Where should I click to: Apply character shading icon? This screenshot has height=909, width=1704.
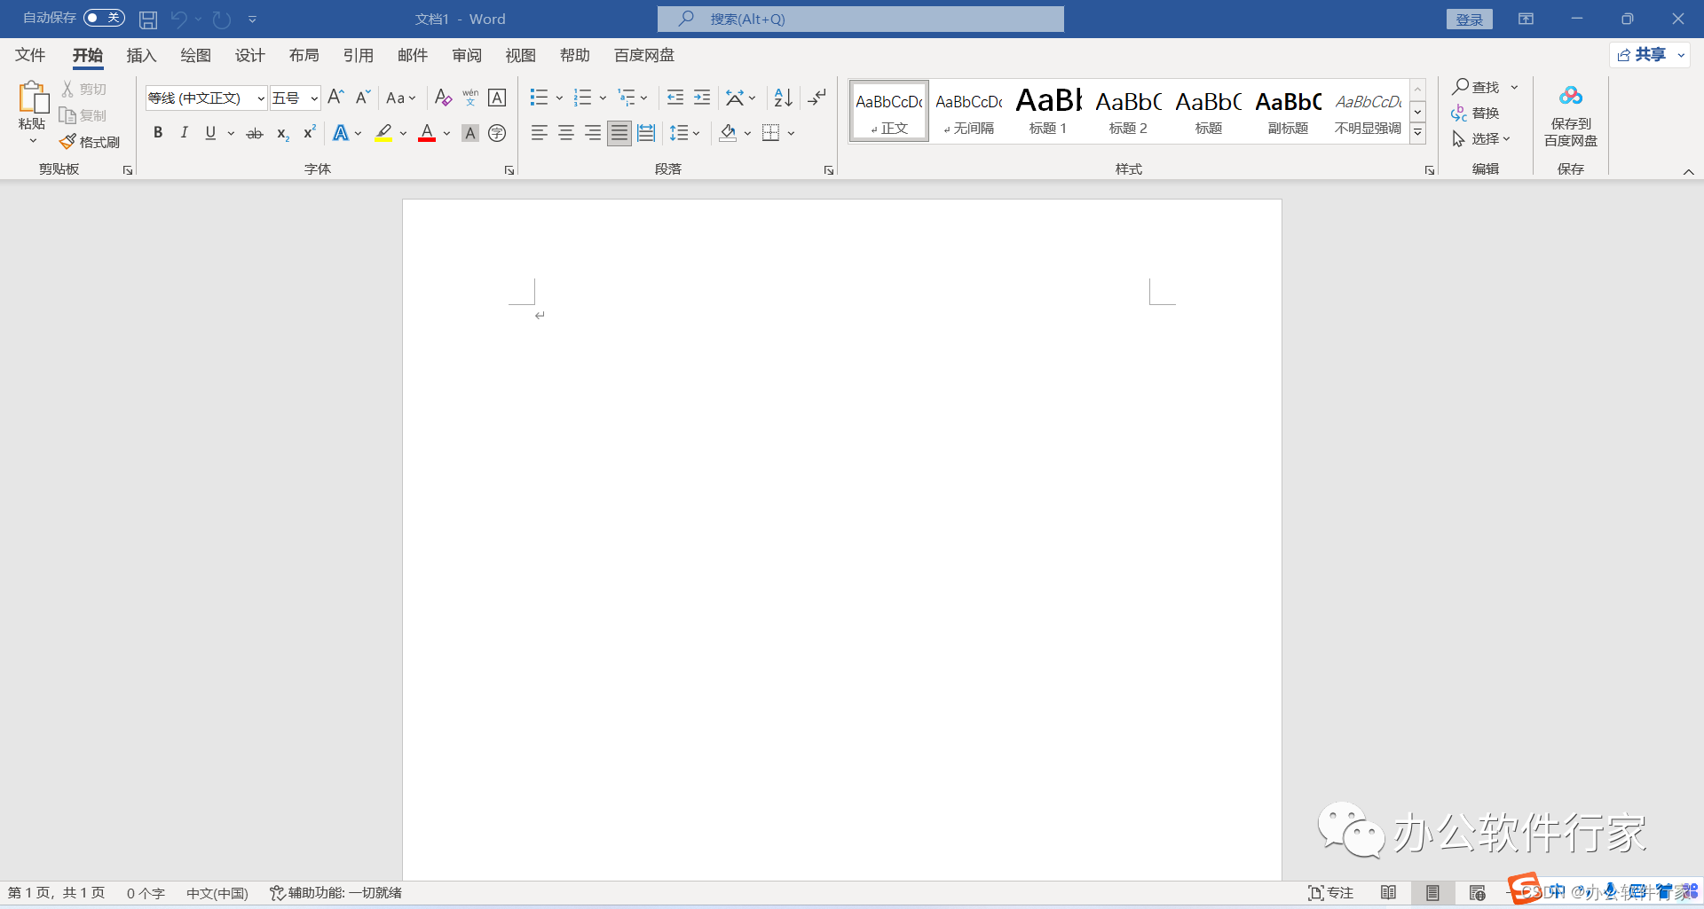point(470,133)
